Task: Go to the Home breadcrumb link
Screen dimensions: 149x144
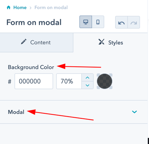Action: [x=20, y=8]
